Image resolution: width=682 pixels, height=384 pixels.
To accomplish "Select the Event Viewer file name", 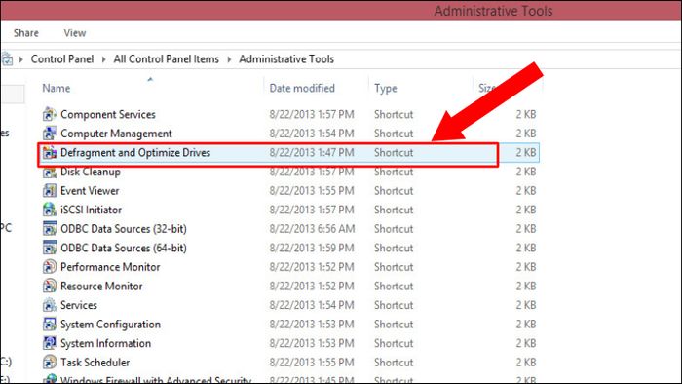I will coord(90,191).
